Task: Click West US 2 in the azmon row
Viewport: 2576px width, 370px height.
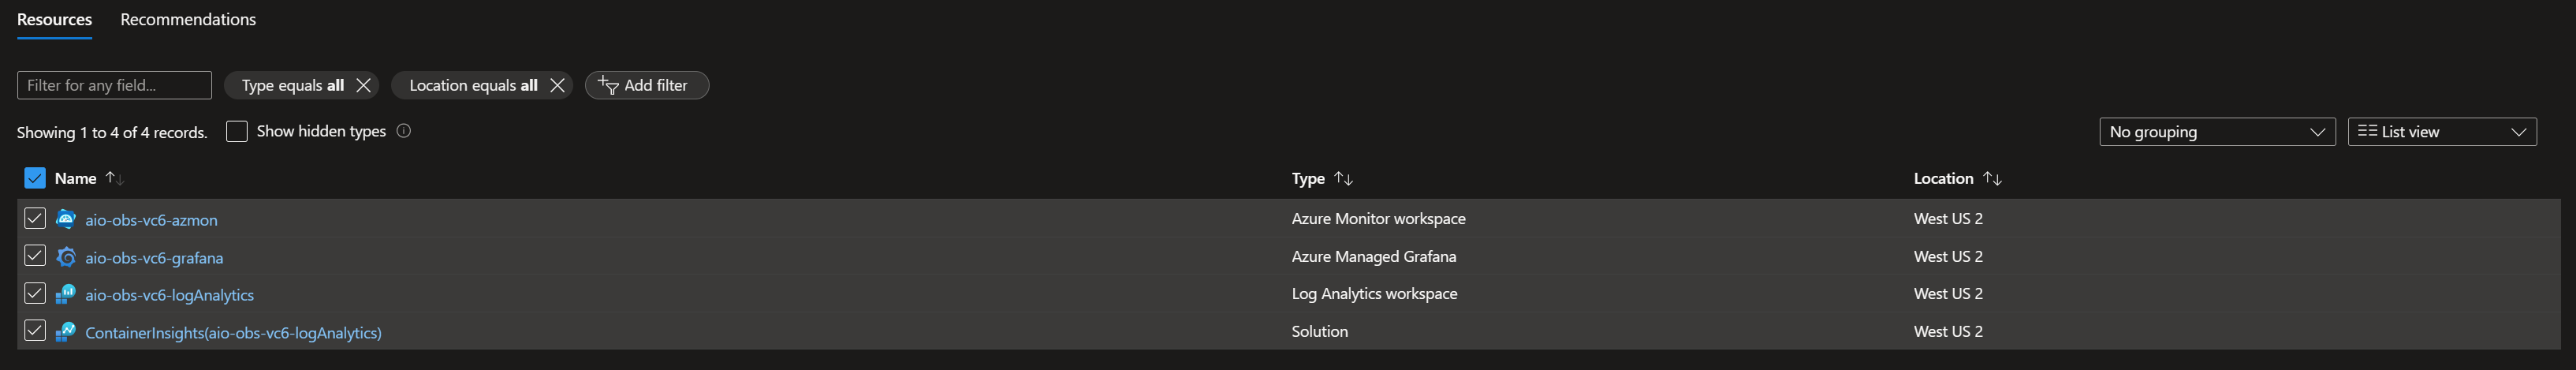Action: pos(1948,218)
